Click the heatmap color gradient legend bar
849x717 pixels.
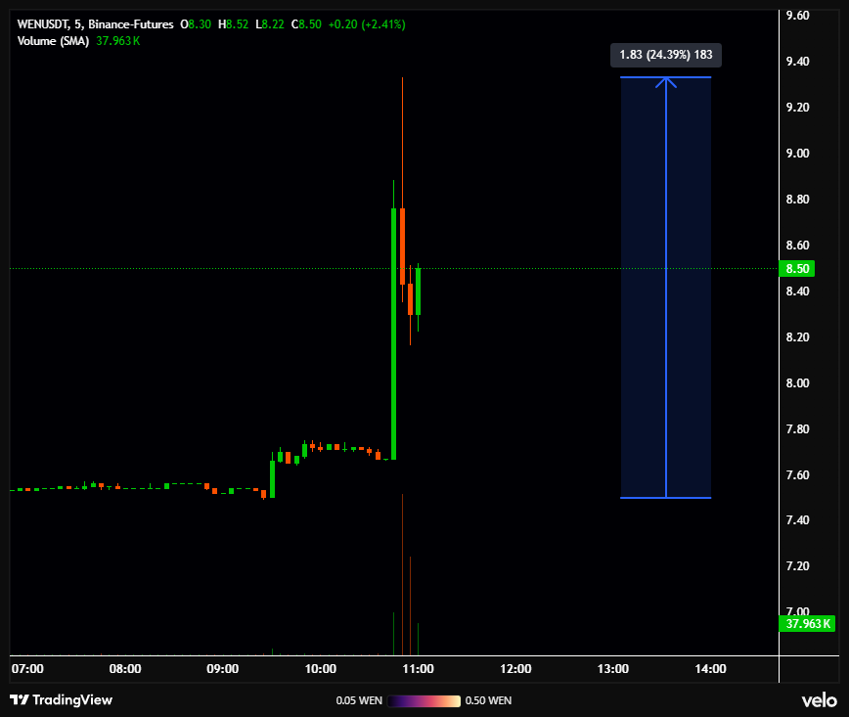[x=424, y=700]
